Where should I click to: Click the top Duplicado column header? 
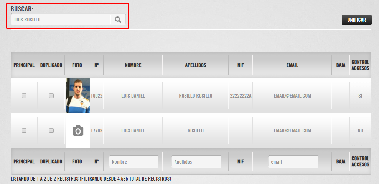click(x=51, y=65)
